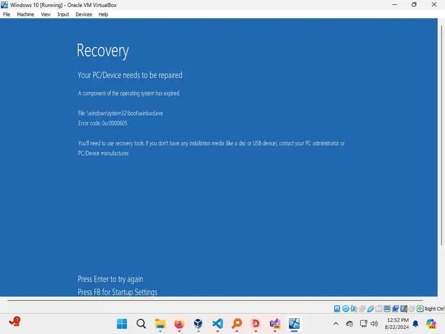Click the CPU virtualization V status icon
Viewport: 445px width, 334px height.
[x=403, y=308]
